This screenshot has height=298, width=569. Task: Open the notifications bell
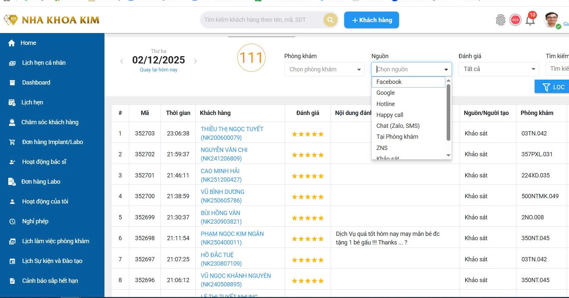coord(530,20)
